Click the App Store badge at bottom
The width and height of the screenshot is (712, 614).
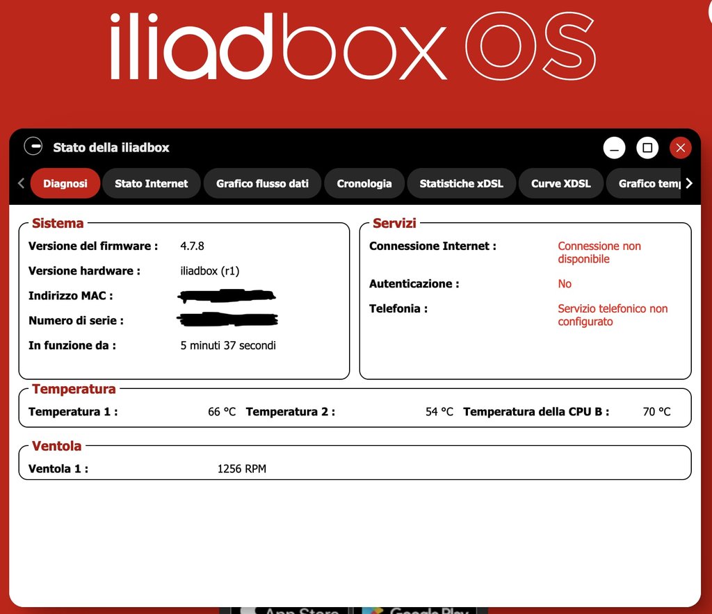[x=292, y=609]
